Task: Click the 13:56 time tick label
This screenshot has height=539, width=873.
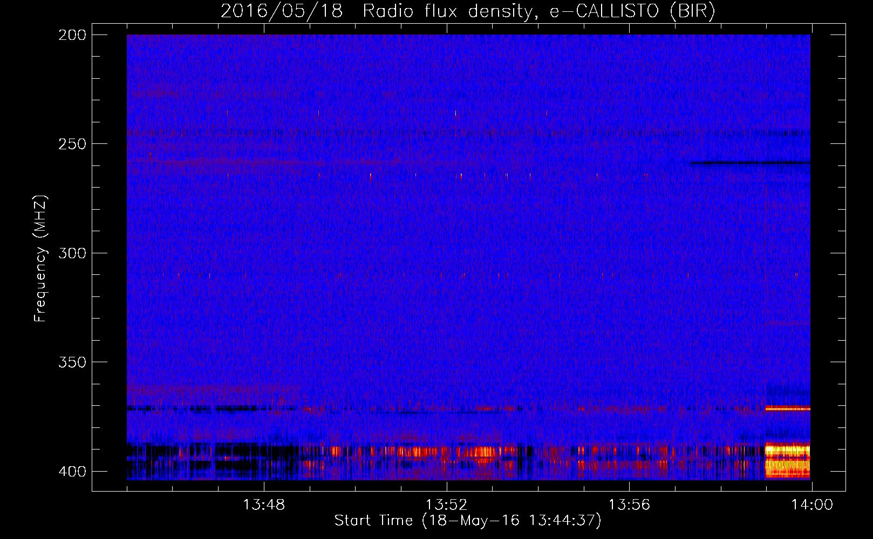Action: pos(629,505)
